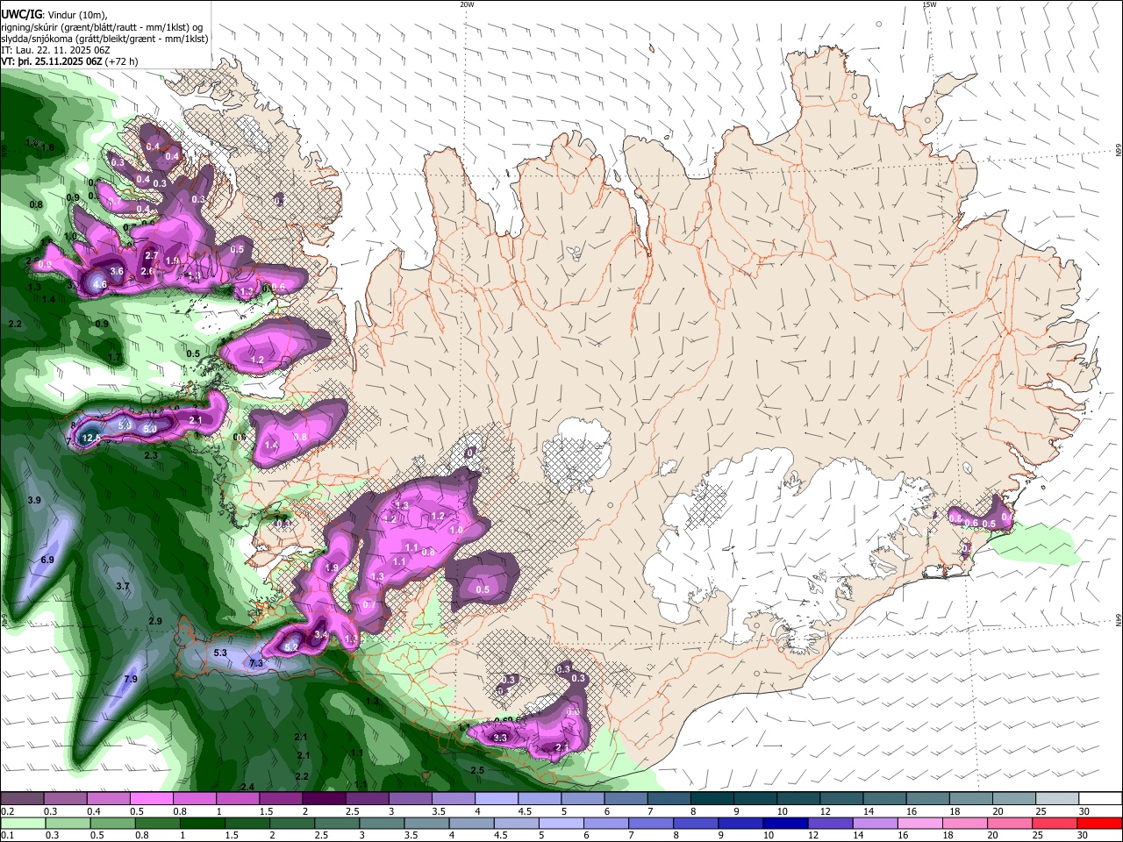The image size is (1123, 842).
Task: Click the 7.9 value in the rain band
Action: [x=131, y=679]
